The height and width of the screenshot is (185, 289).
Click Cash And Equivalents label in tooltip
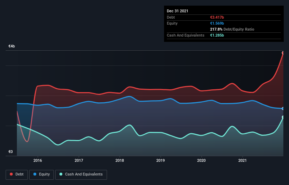click(186, 35)
